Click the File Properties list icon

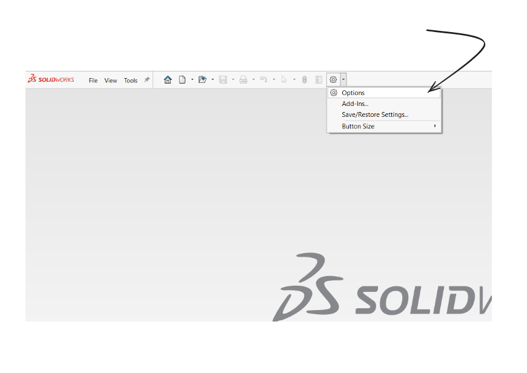point(319,80)
